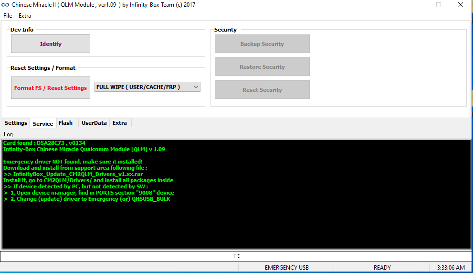
Task: Click the 'Open device manager' log line
Action: pos(89,193)
